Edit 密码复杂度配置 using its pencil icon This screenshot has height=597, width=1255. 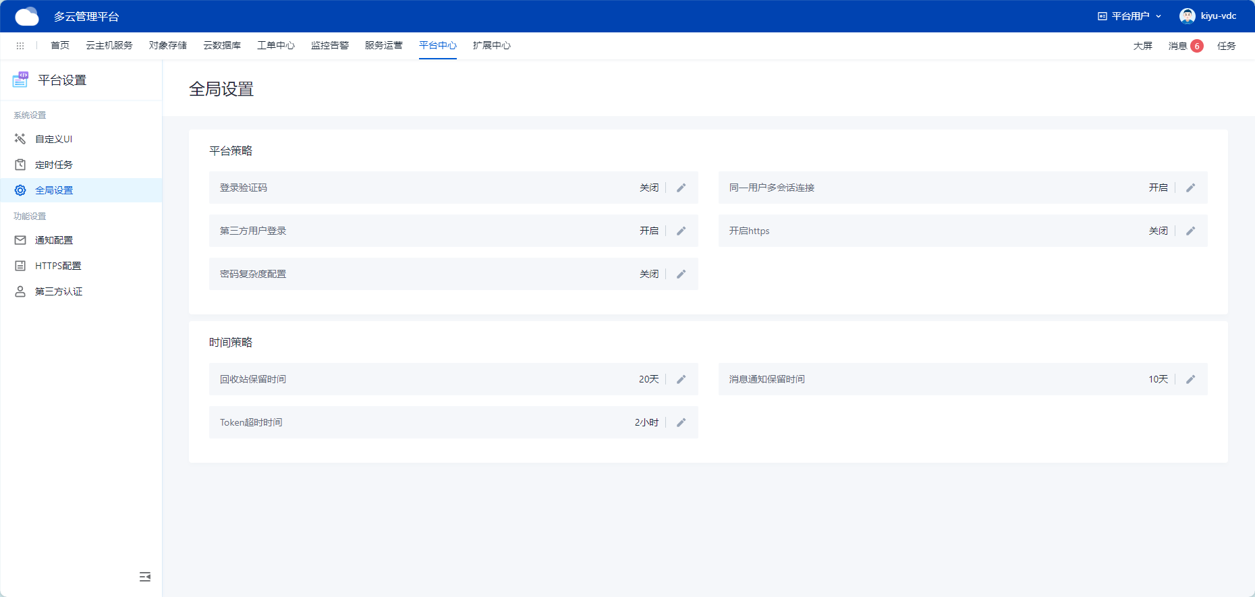(x=681, y=275)
